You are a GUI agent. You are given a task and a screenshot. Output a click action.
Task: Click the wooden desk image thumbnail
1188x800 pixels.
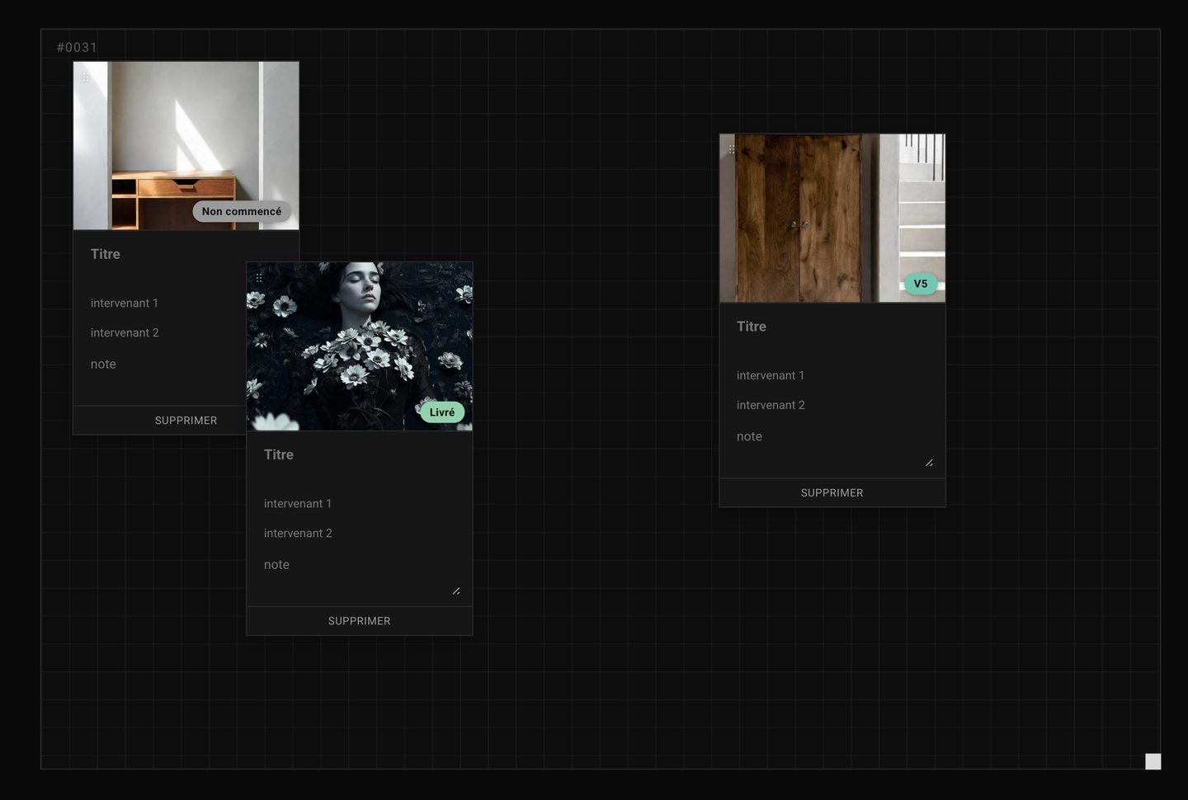[x=186, y=145]
